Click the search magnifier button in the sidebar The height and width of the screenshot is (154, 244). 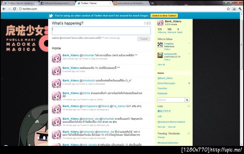(x=187, y=100)
